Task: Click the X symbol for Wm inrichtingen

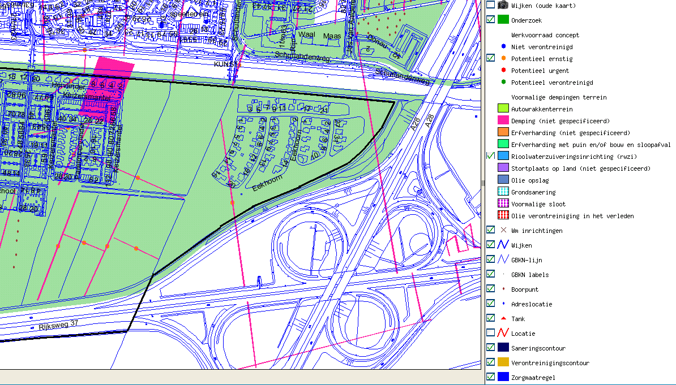Action: (x=503, y=230)
